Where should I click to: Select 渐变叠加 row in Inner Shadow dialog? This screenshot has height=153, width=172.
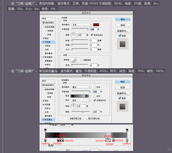(48, 57)
